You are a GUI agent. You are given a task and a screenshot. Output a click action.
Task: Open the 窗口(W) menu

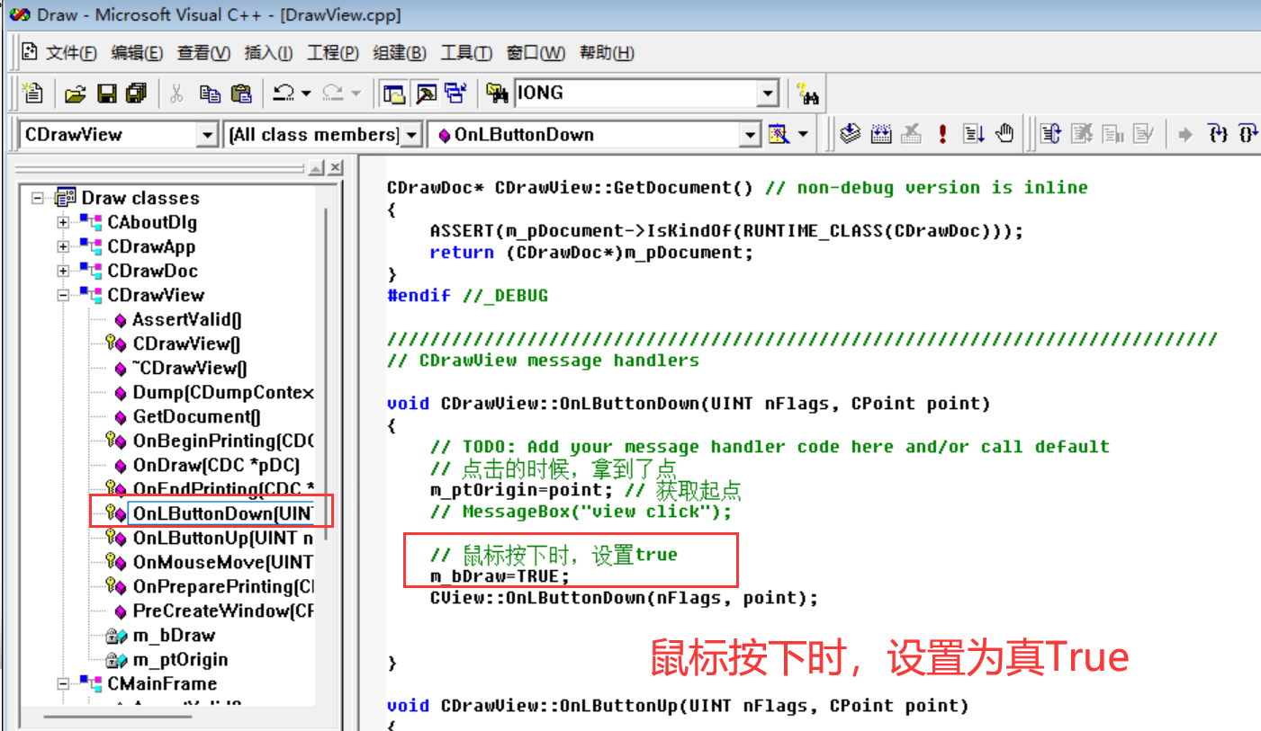click(536, 53)
